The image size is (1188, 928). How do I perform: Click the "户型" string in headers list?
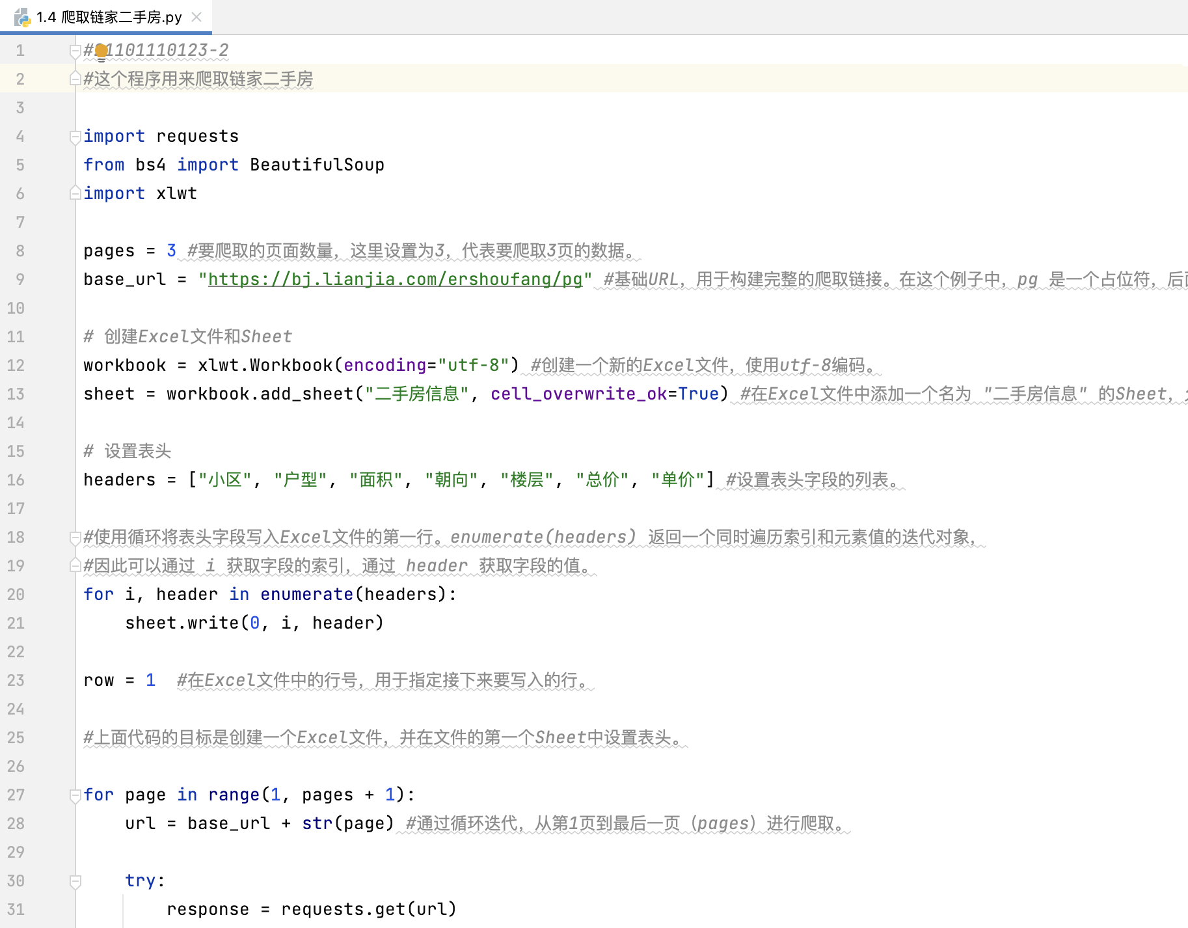(x=300, y=480)
